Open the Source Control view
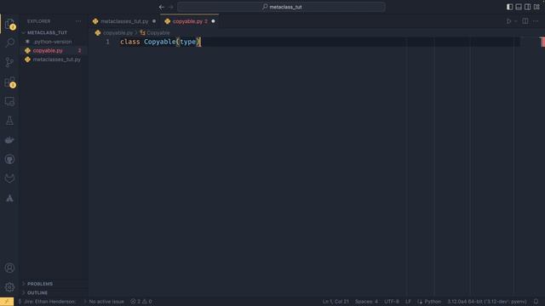 coord(9,62)
